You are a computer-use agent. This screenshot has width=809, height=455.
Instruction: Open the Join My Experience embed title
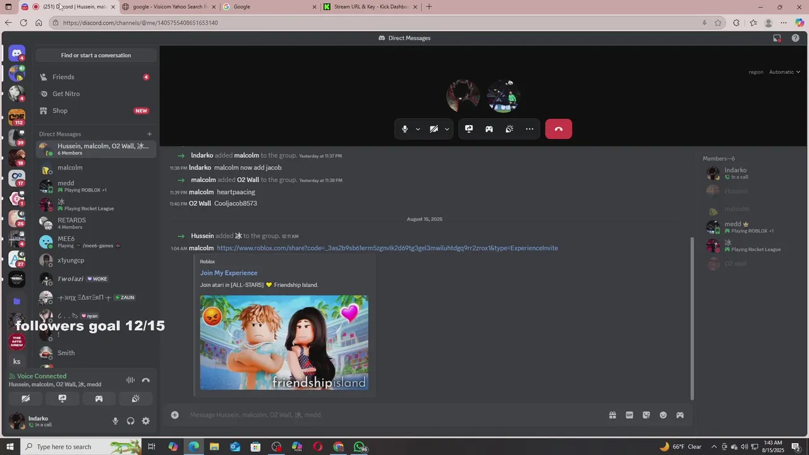[229, 273]
